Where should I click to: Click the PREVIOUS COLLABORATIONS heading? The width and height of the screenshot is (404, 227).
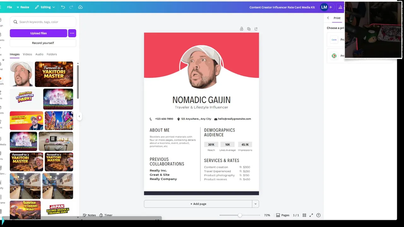tap(167, 161)
